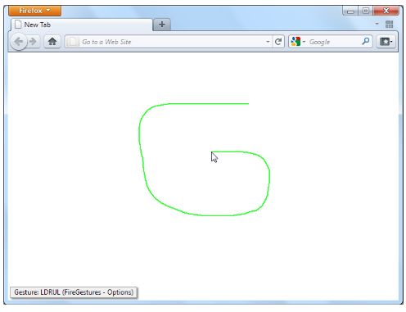Minimize the Firefox window

coord(350,11)
